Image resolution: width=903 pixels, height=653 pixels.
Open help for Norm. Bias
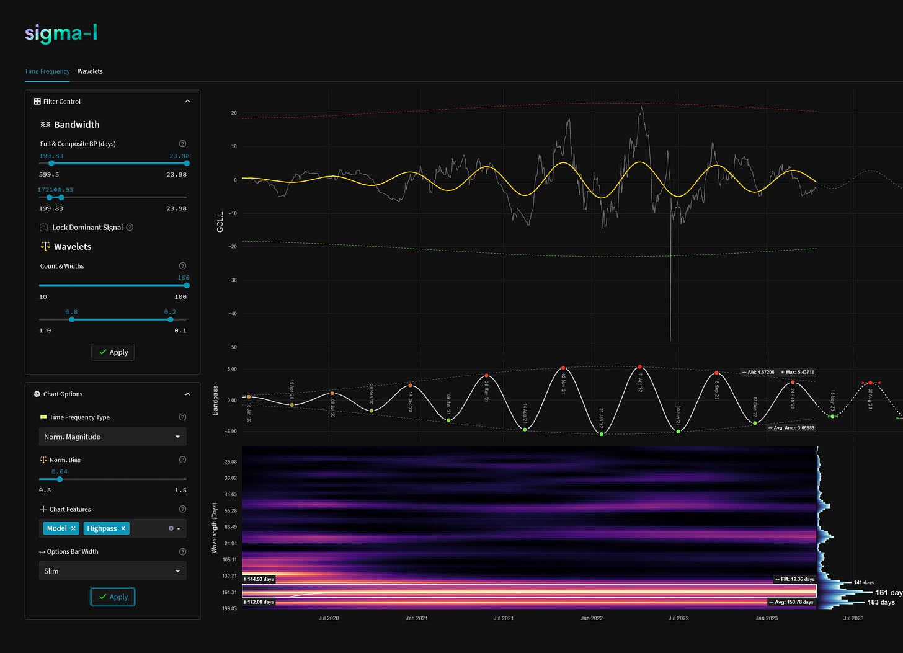tap(182, 460)
